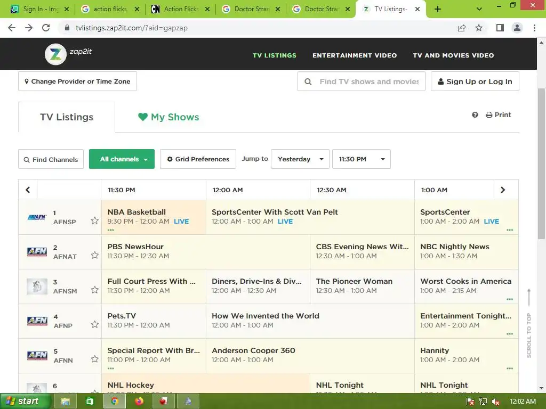546x409 pixels.
Task: Open TV LISTINGS in top navigation
Action: pos(275,55)
